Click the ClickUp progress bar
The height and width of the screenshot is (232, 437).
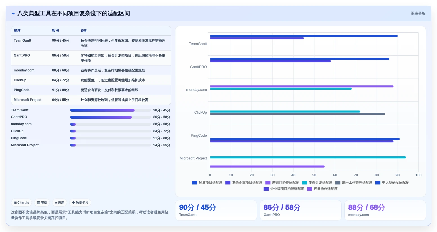[x=110, y=131]
